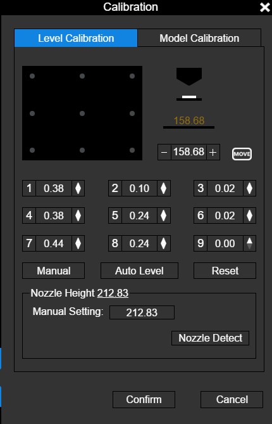Reset the calibration values
The height and width of the screenshot is (424, 272).
[x=225, y=271]
